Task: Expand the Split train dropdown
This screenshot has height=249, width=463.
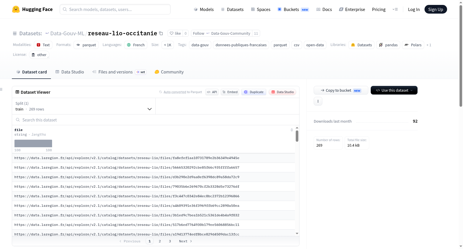Action: [x=84, y=106]
